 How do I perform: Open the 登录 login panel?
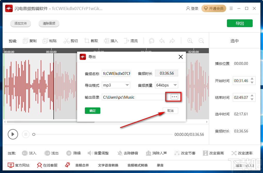[x=192, y=8]
